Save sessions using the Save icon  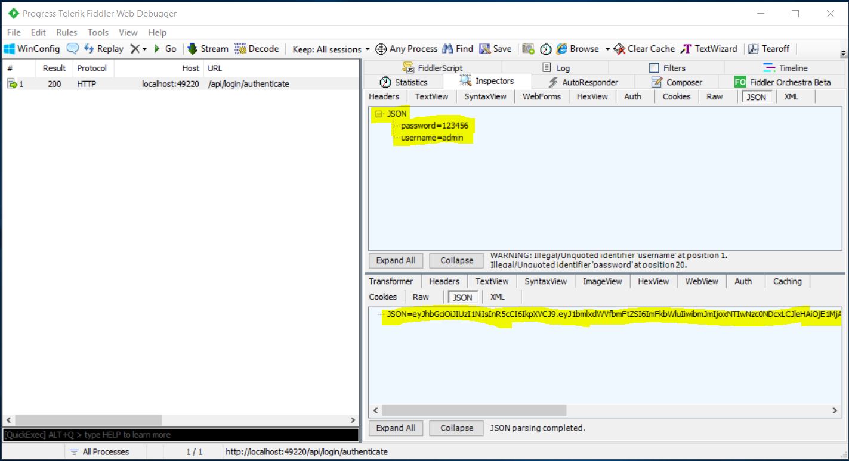(495, 49)
